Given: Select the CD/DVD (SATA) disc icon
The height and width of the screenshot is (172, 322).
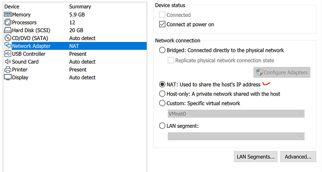Looking at the screenshot, I should click(8, 38).
